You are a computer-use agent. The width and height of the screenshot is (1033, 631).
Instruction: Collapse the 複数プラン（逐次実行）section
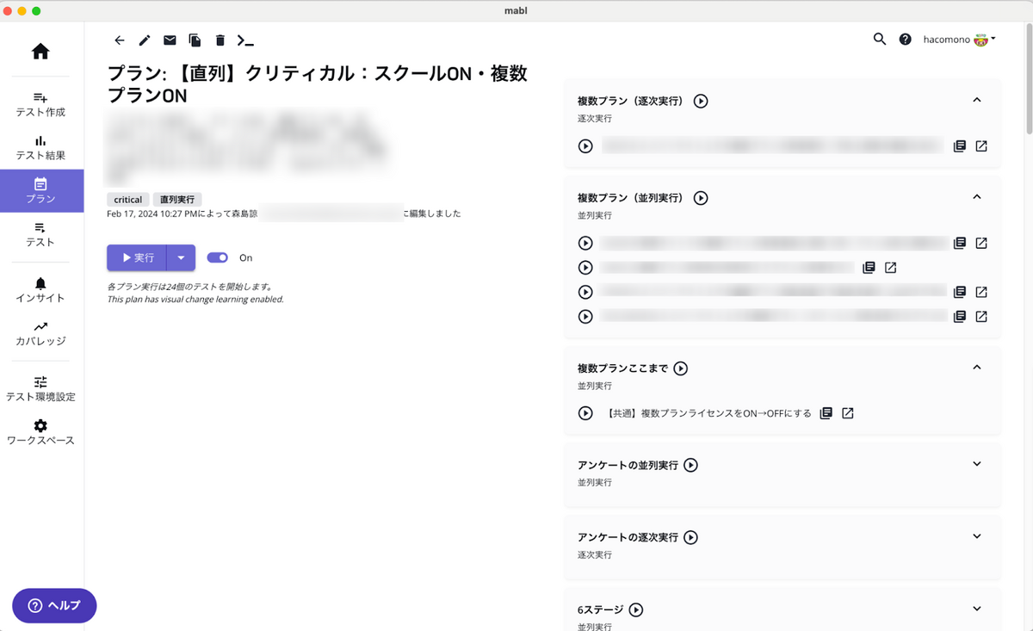(977, 99)
